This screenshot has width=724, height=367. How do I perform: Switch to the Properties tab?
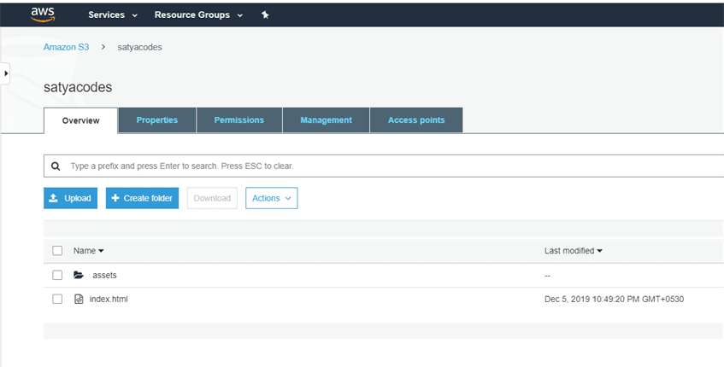tap(156, 120)
